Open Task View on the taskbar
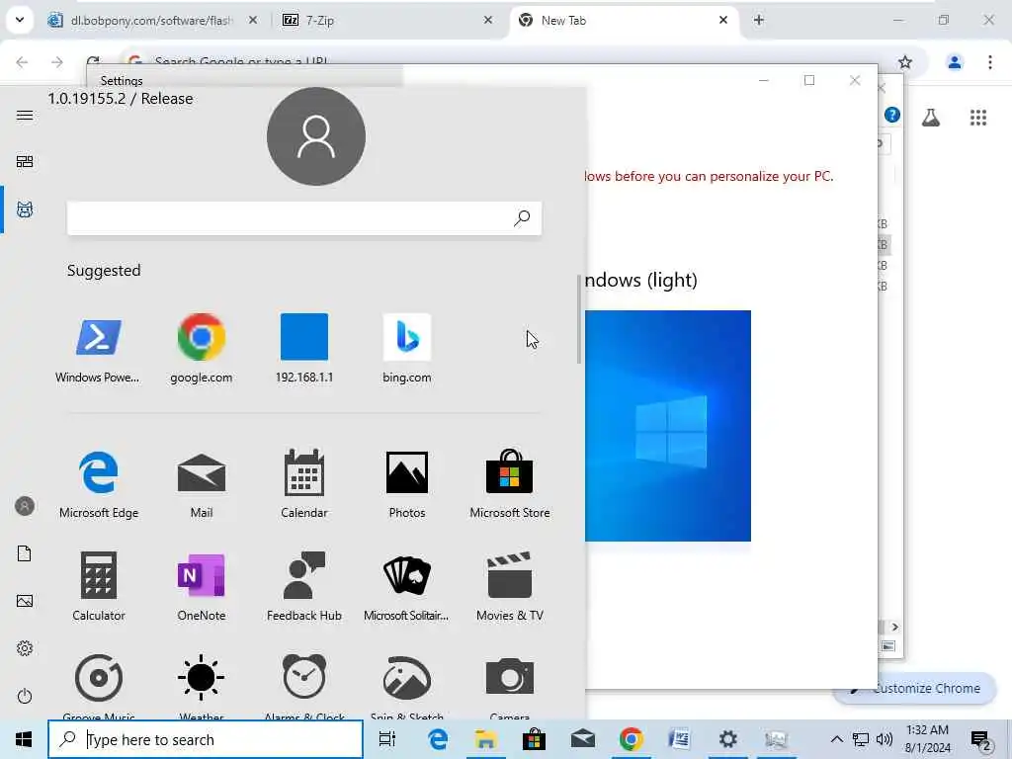This screenshot has width=1012, height=759. coord(387,739)
